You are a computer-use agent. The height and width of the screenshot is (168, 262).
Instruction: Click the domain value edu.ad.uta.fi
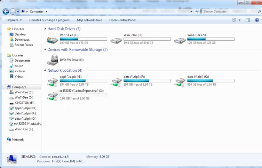point(60,157)
